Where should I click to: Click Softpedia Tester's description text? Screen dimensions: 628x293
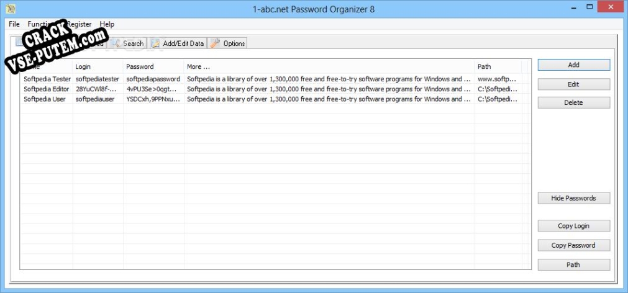point(329,79)
